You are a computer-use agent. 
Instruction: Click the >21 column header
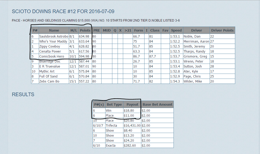(128, 30)
